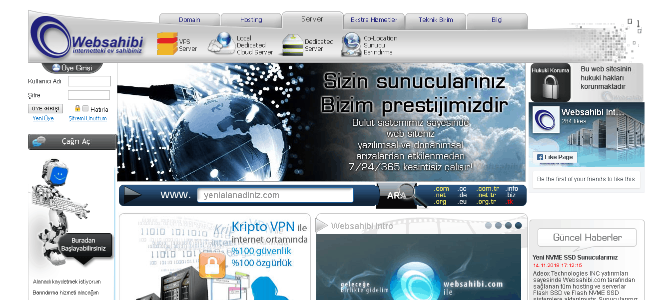Click "Barındırma hizmeti alacağım" text

(x=66, y=293)
